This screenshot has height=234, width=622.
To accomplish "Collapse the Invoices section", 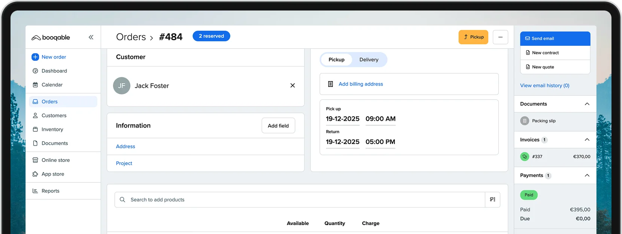I will pos(587,139).
